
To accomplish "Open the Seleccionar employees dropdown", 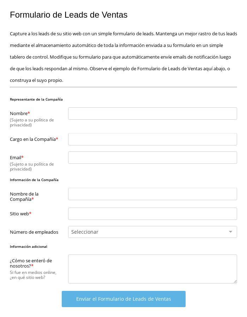I will pos(148,232).
